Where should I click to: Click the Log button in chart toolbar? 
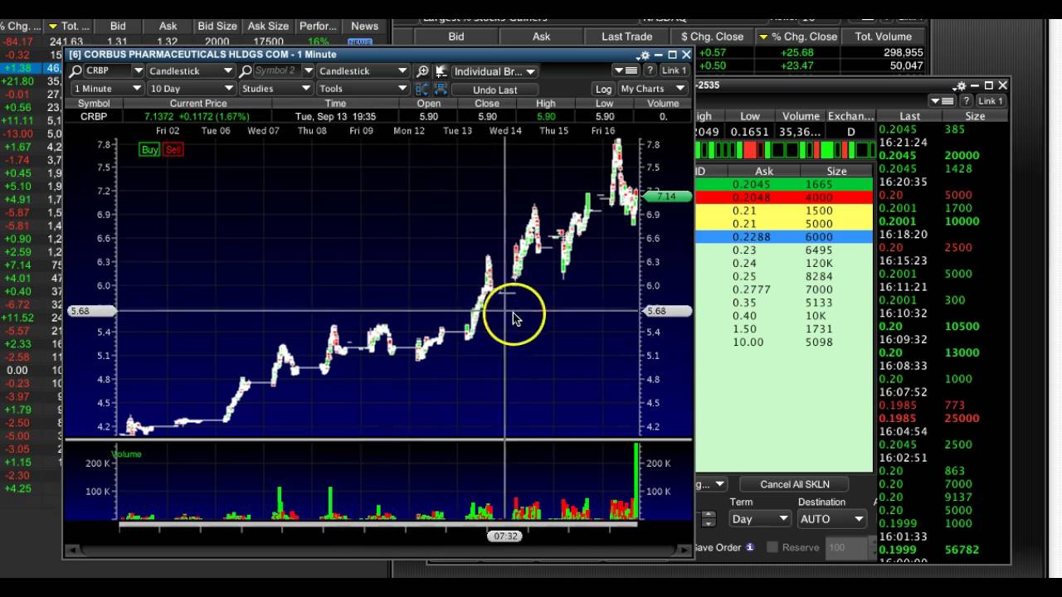point(603,89)
